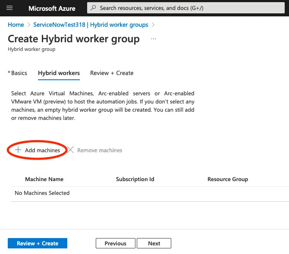Click the description paragraph about Azure Virtual Machines

pos(103,106)
